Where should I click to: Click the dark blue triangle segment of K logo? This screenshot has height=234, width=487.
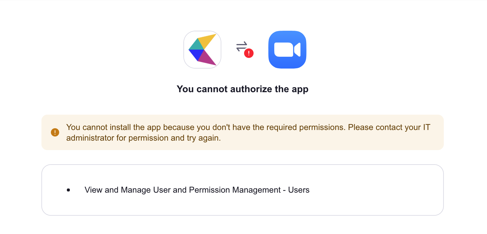pos(196,55)
